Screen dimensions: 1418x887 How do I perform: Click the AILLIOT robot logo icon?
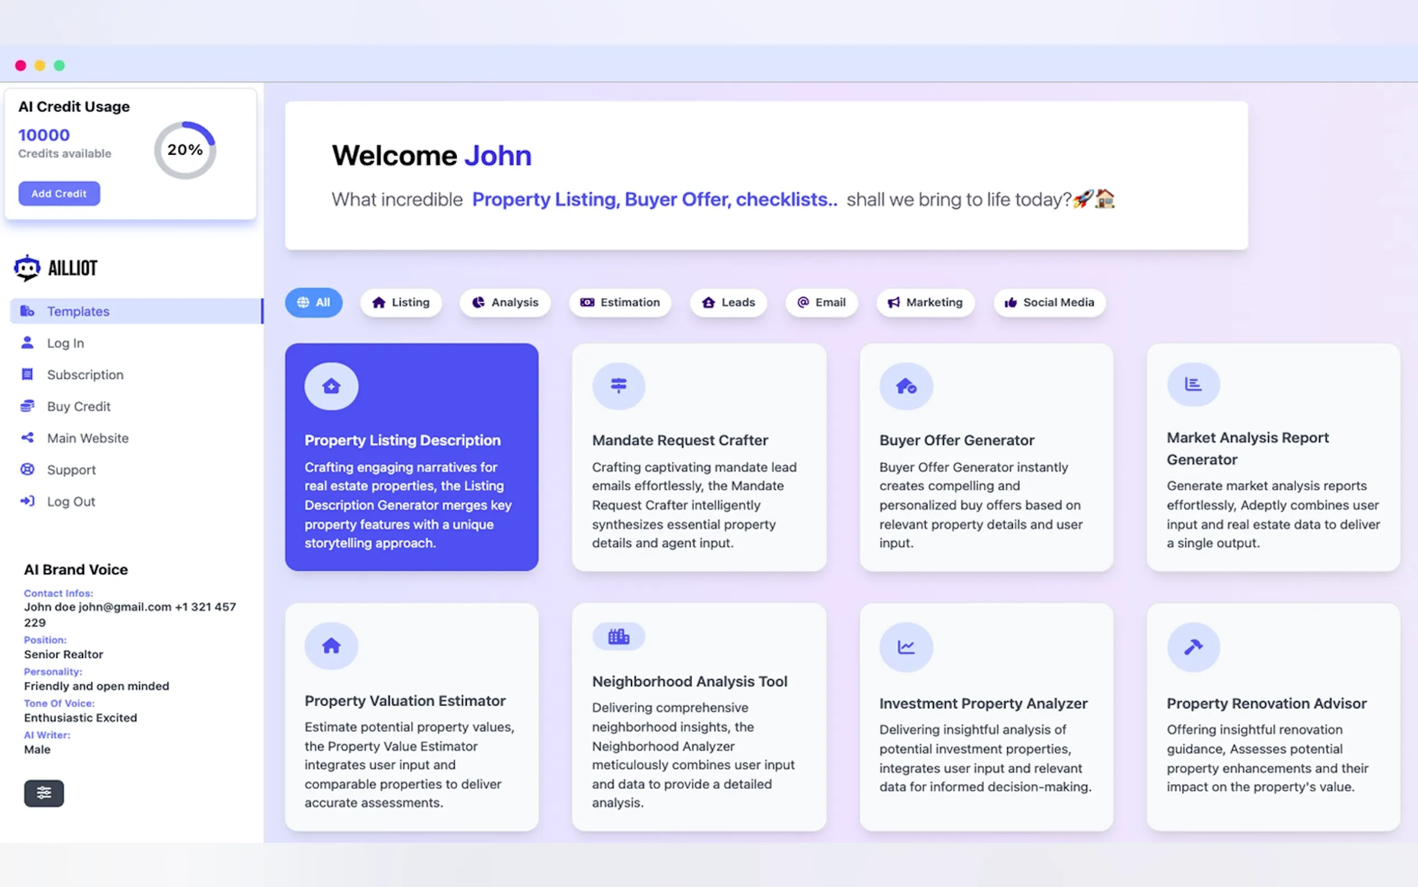(x=27, y=268)
